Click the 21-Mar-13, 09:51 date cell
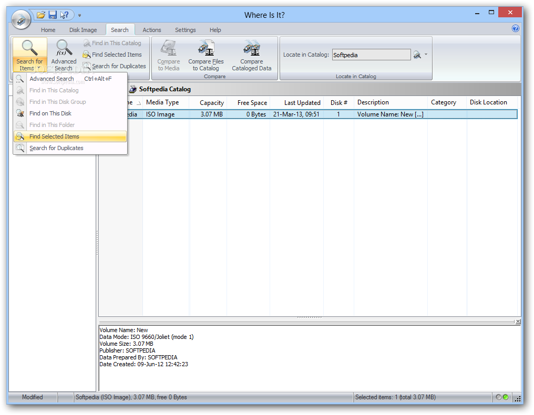This screenshot has width=534, height=415. click(296, 114)
